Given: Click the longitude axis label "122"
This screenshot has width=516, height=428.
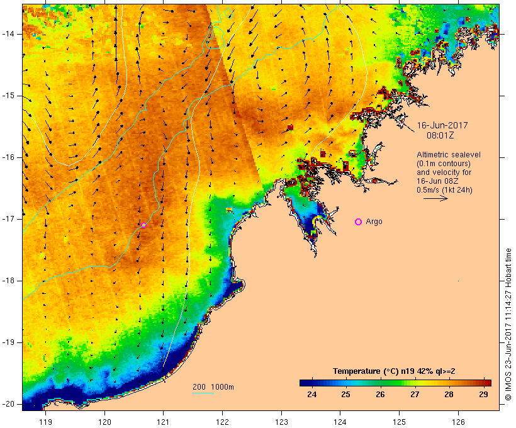Looking at the screenshot, I should point(222,422).
